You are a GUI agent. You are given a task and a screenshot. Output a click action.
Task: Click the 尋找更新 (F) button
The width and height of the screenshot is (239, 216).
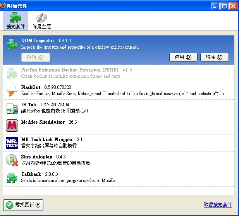23,205
